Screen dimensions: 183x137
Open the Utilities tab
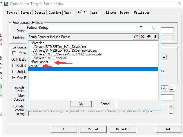(x=142, y=12)
